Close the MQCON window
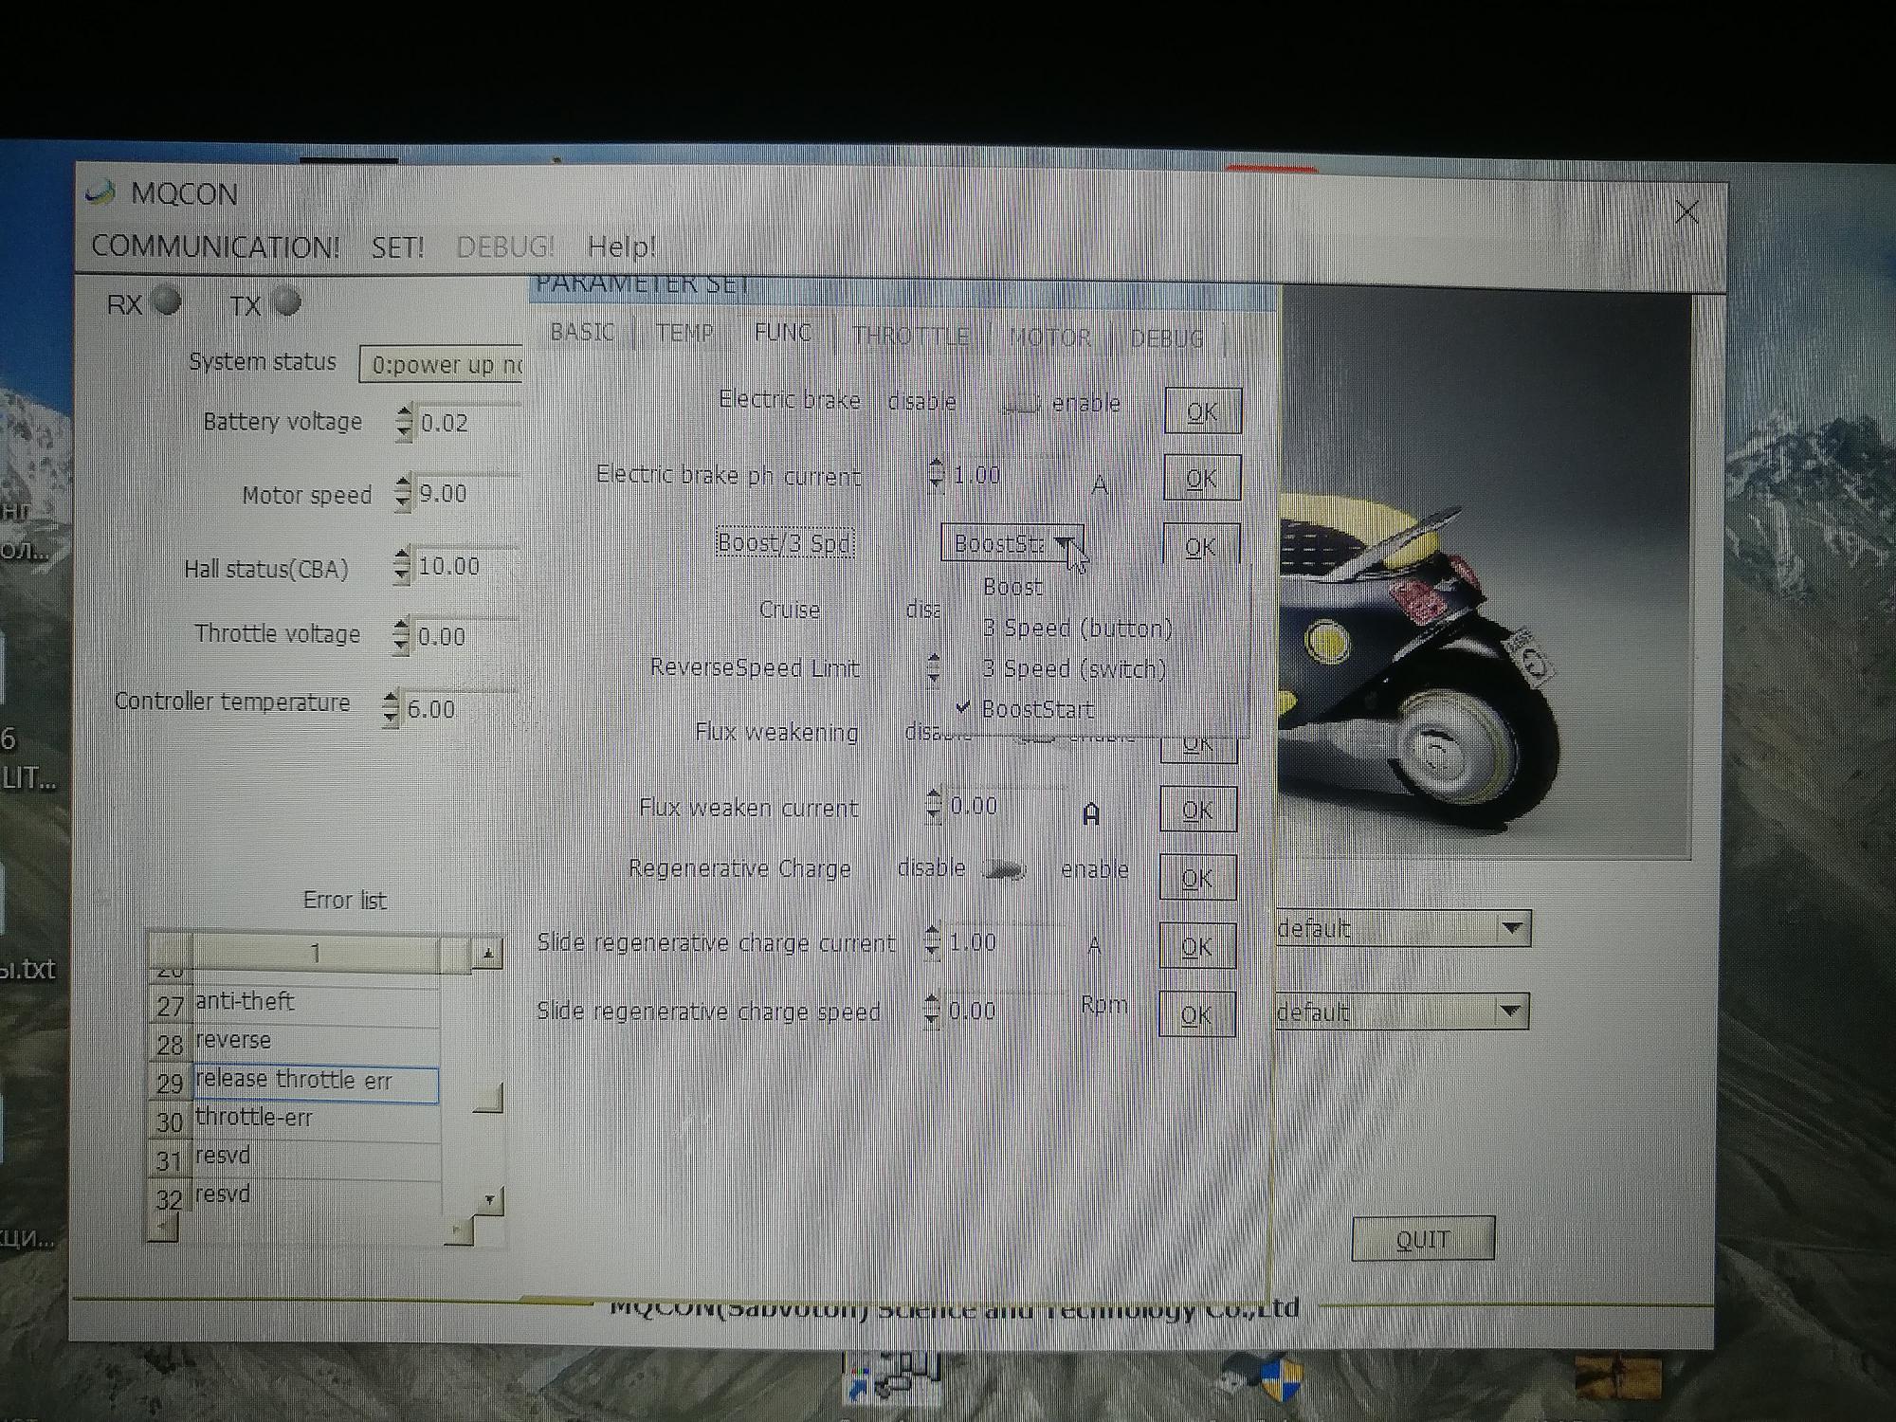Screen dimensions: 1896x1422 [1686, 211]
